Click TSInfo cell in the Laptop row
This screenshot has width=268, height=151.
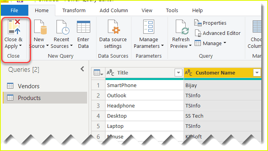(223, 126)
